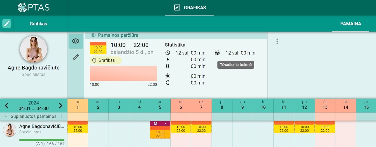
Task: Select the orange 10:00-22:00 shift on day 5
Action: tap(160, 132)
